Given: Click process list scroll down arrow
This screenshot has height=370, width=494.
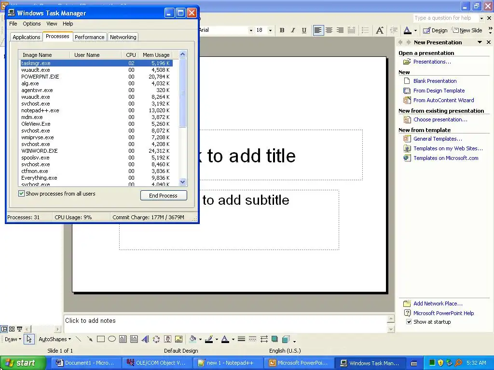Looking at the screenshot, I should pos(183,182).
